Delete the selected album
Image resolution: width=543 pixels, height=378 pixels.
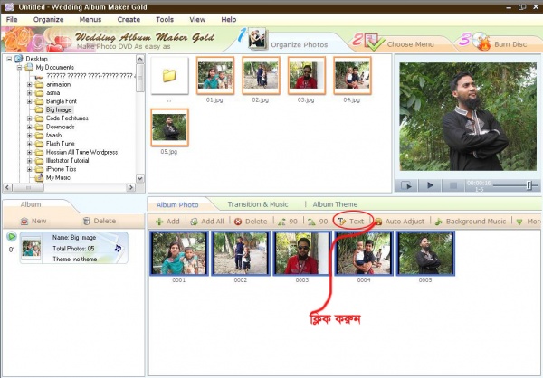pos(100,221)
